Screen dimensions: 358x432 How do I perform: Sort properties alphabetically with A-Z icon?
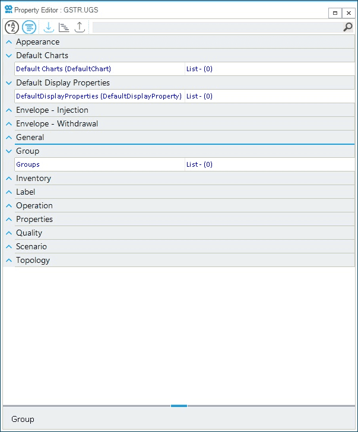click(x=12, y=27)
